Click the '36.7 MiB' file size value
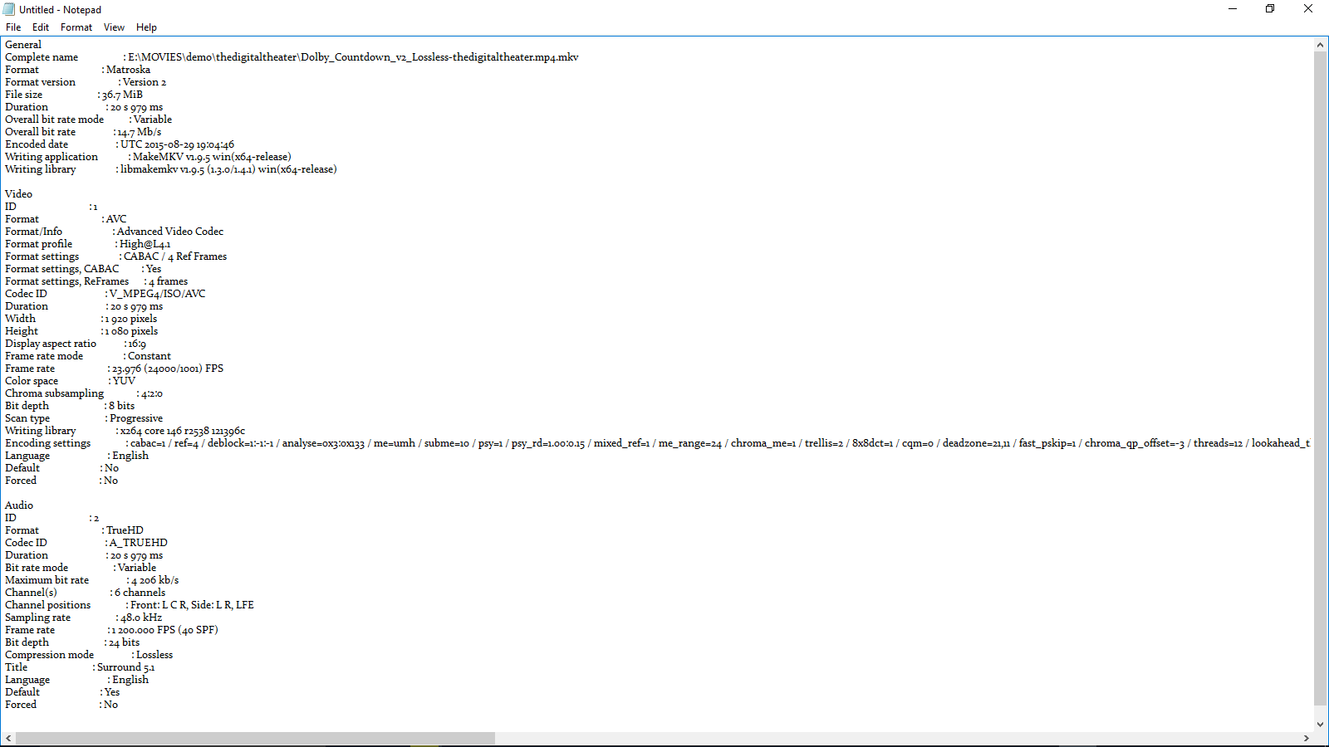Viewport: 1329px width, 747px height. [122, 95]
